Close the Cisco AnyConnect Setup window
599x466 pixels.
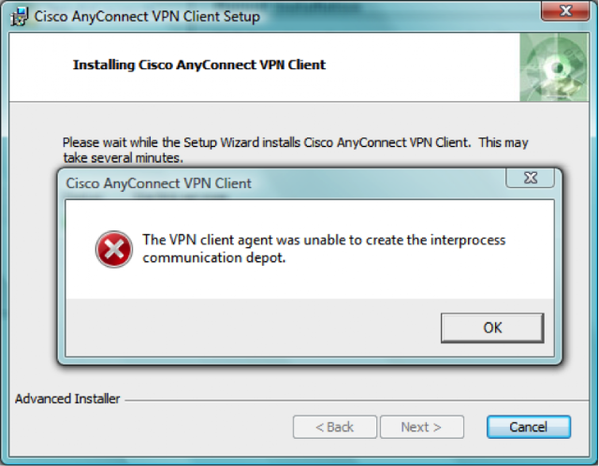[565, 10]
